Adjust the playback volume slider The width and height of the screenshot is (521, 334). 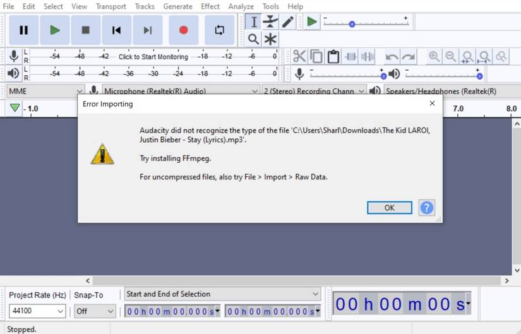click(x=444, y=75)
